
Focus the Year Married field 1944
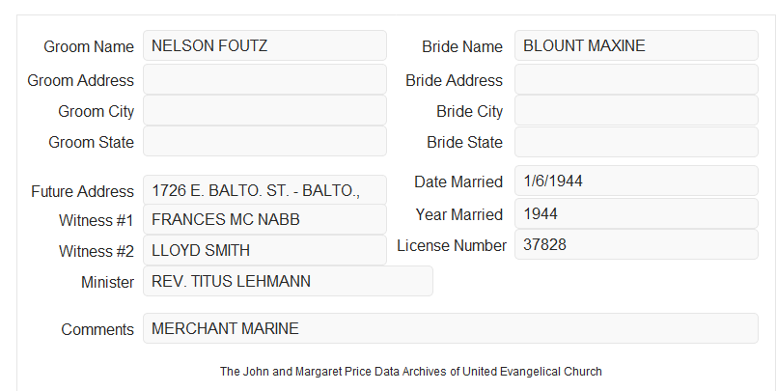[636, 213]
